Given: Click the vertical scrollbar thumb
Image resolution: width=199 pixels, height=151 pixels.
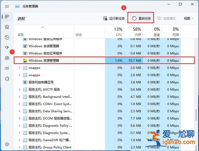Looking at the screenshot, I should [x=196, y=115].
